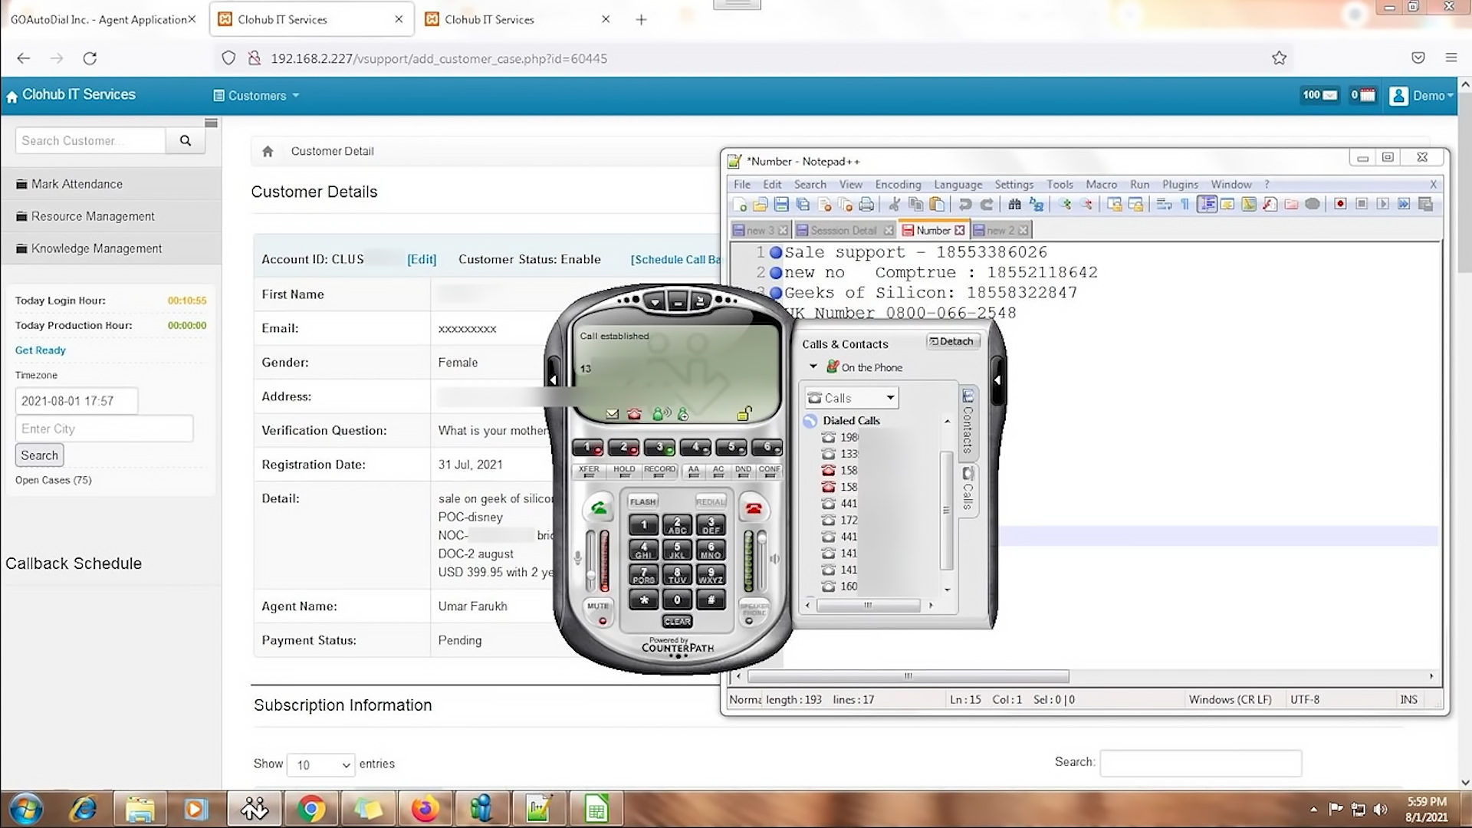Open the show entries count dropdown
The width and height of the screenshot is (1472, 828).
pyautogui.click(x=321, y=764)
